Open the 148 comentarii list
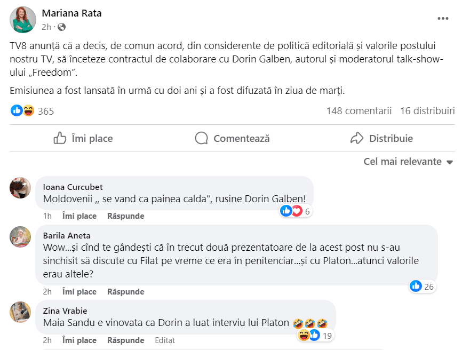Viewport: 462px width, 350px height. coord(359,110)
